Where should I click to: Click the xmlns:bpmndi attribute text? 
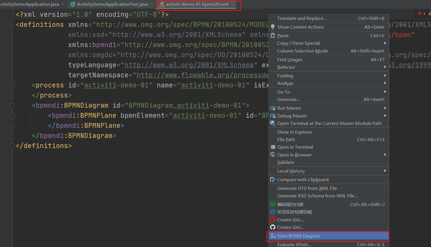tap(92, 45)
